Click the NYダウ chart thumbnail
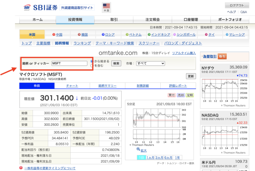 [224, 91]
